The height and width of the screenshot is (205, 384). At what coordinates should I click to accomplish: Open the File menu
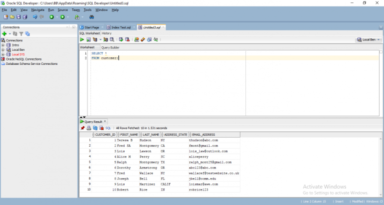click(4, 10)
